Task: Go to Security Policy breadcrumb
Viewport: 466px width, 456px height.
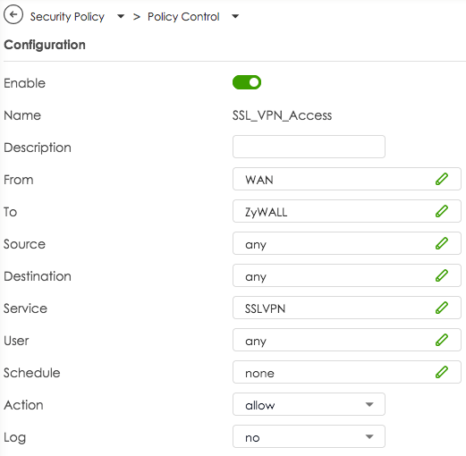Action: (67, 17)
